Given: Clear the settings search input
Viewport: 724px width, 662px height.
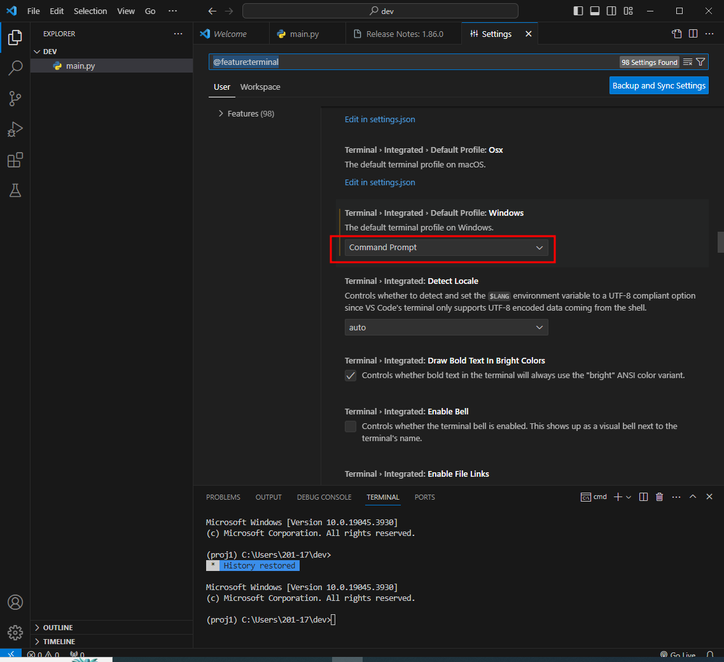Looking at the screenshot, I should [x=688, y=62].
